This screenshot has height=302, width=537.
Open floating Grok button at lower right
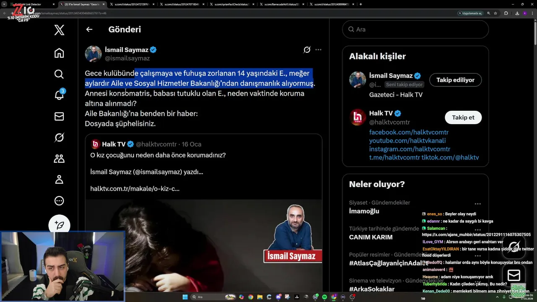[514, 247]
